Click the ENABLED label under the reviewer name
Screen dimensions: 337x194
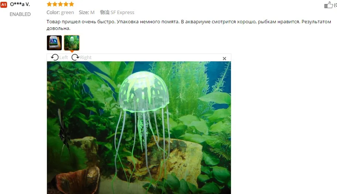coord(20,14)
